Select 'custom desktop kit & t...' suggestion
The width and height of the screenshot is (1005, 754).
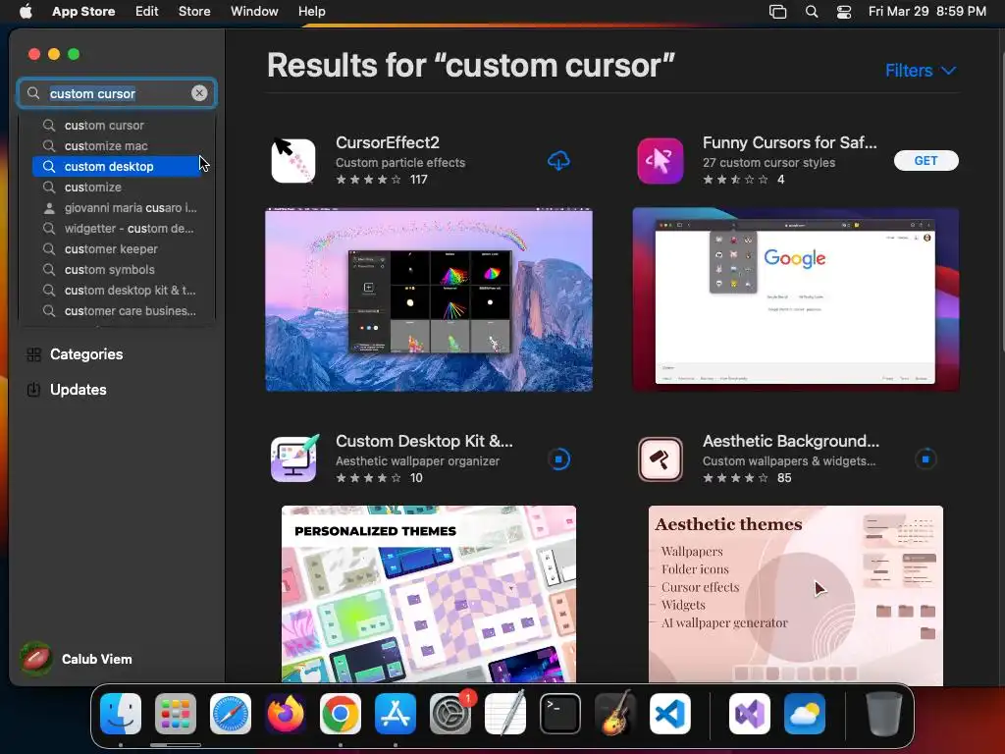(x=117, y=290)
